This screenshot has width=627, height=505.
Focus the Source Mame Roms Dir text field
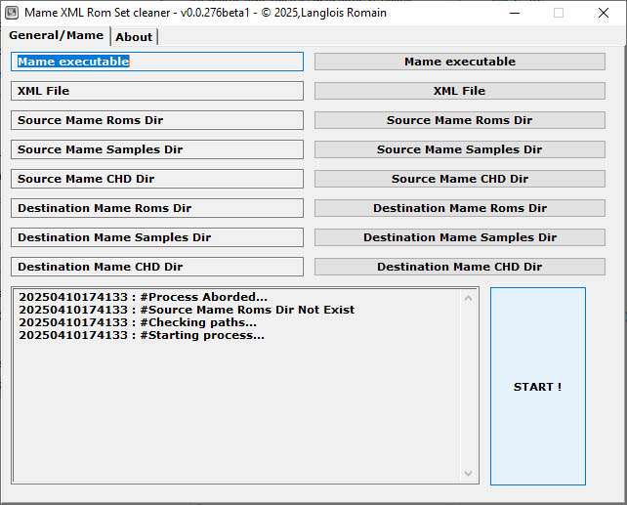pyautogui.click(x=157, y=120)
